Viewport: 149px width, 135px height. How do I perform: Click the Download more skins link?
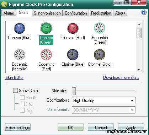(x=121, y=77)
